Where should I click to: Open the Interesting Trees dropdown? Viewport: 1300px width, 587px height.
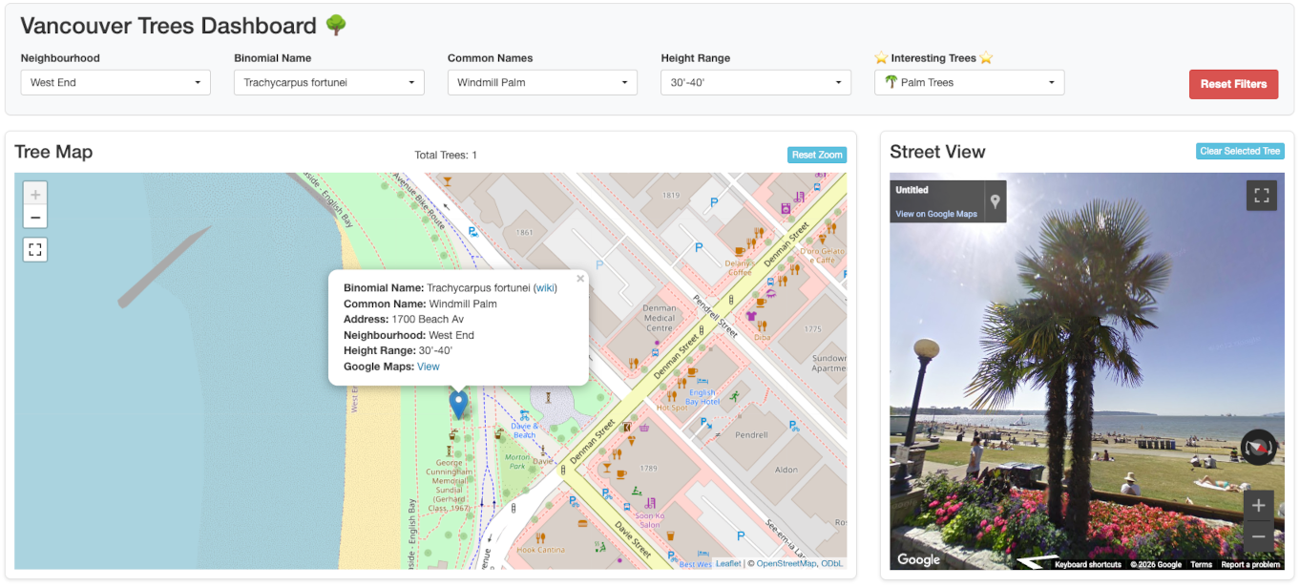(x=969, y=83)
